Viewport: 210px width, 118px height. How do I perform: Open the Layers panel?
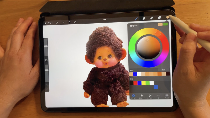(x=160, y=18)
